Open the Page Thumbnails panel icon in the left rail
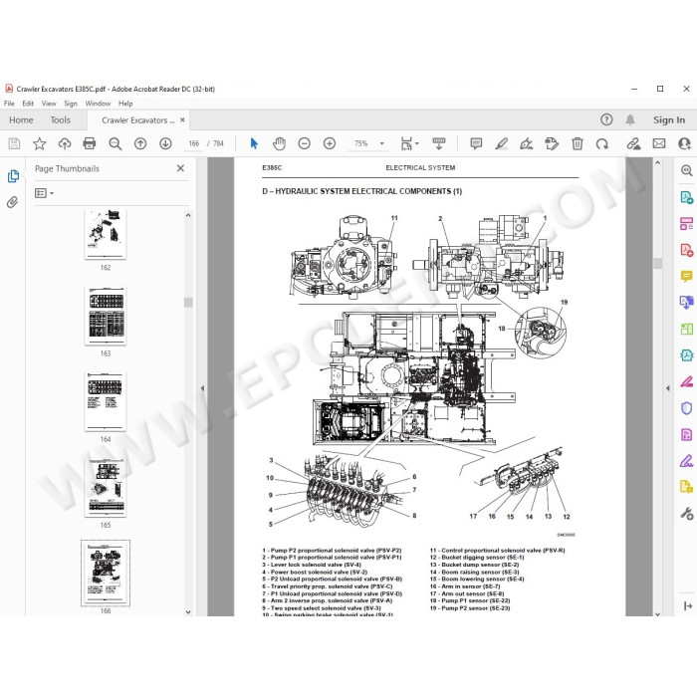697x697 pixels. point(13,176)
